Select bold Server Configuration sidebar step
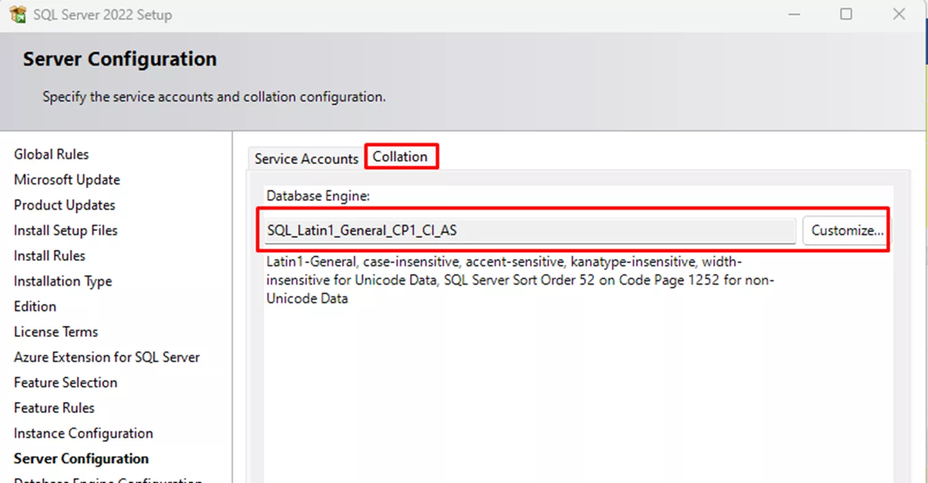This screenshot has height=483, width=928. coord(81,459)
